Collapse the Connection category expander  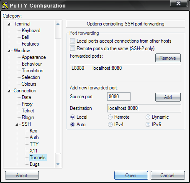pyautogui.click(x=9, y=91)
